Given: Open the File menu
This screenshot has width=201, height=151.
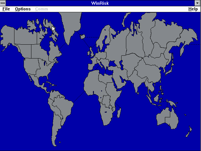Looking at the screenshot, I should (6, 9).
